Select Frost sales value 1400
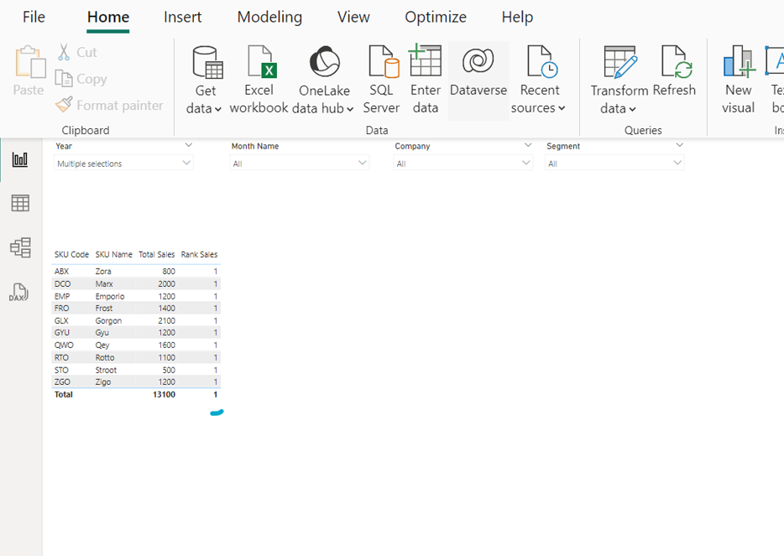Viewport: 784px width, 556px height. [166, 309]
